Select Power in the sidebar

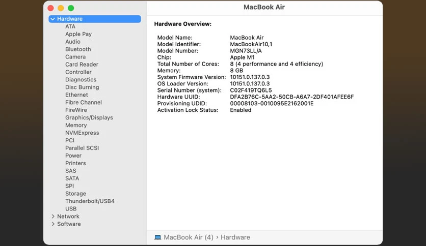click(73, 156)
